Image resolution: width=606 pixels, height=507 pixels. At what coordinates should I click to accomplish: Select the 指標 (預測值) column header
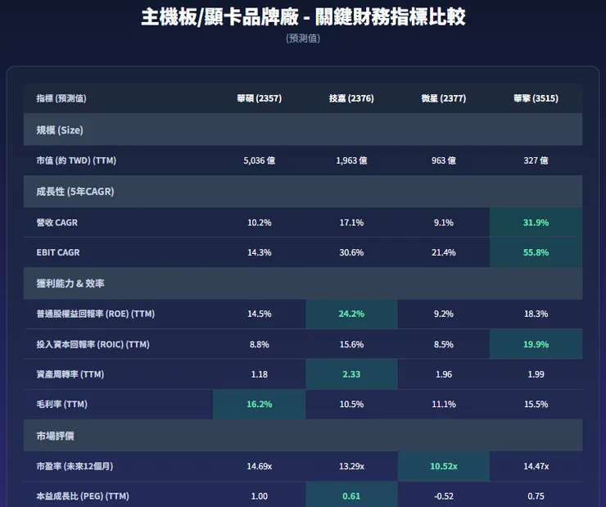61,98
